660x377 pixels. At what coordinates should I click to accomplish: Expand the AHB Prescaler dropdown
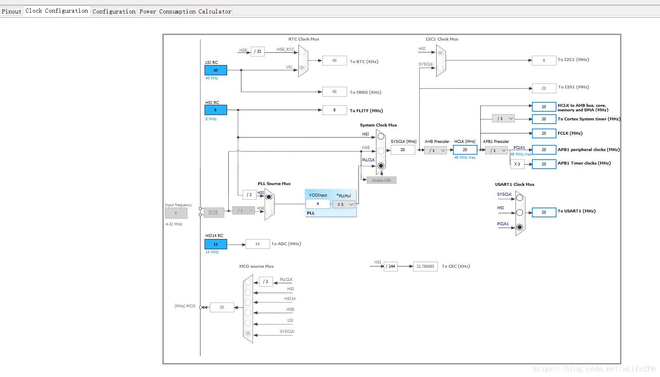pos(435,151)
